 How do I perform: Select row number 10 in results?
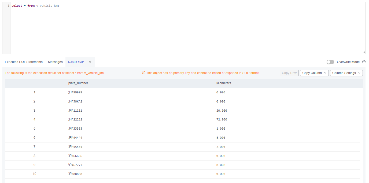34,174
